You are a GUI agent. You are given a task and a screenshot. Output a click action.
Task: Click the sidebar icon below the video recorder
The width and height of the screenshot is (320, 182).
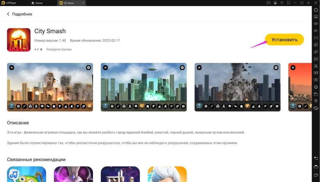click(x=316, y=80)
